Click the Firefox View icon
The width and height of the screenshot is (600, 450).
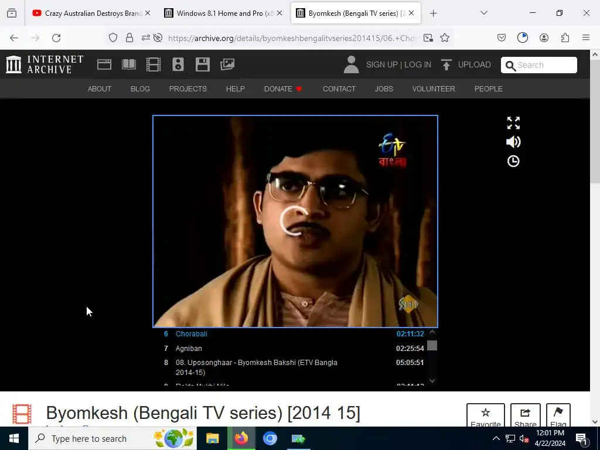12,13
